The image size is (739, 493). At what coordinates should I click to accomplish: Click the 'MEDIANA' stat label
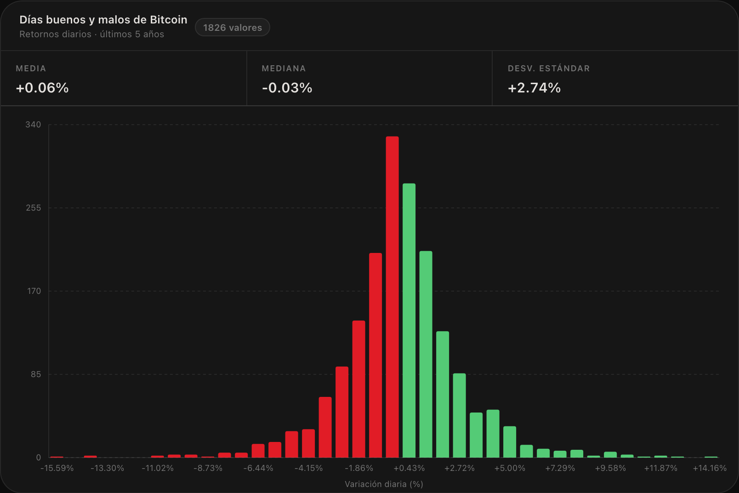click(284, 69)
